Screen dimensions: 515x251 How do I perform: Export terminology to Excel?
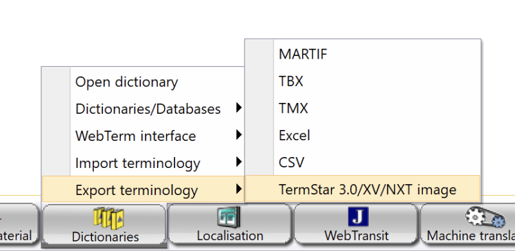click(x=363, y=135)
